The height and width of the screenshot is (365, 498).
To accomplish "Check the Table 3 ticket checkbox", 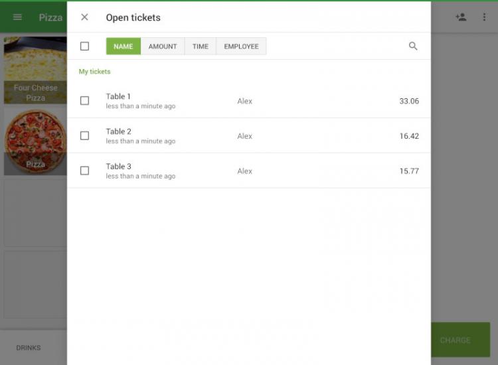I will (x=84, y=171).
